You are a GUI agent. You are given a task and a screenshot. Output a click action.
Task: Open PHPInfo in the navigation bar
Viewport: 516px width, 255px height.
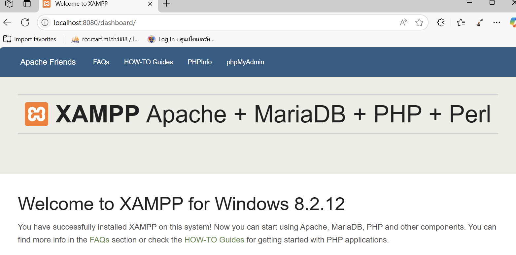[x=200, y=62]
